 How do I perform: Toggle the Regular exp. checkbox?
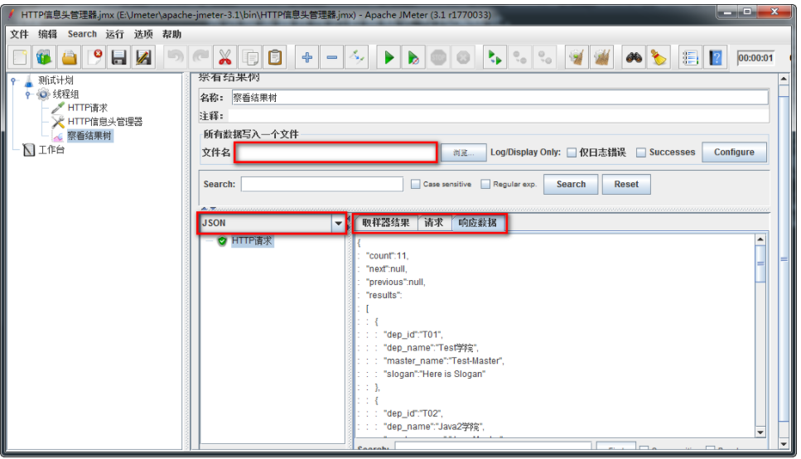485,184
